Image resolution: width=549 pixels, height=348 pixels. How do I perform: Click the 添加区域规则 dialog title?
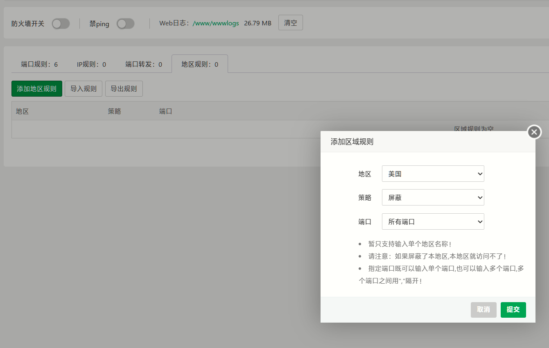click(x=352, y=142)
